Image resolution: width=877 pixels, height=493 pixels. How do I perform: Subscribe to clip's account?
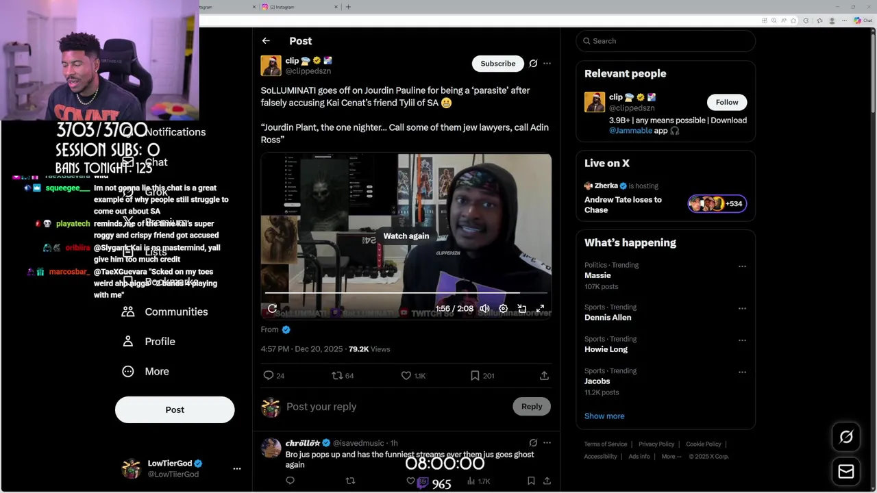click(498, 64)
